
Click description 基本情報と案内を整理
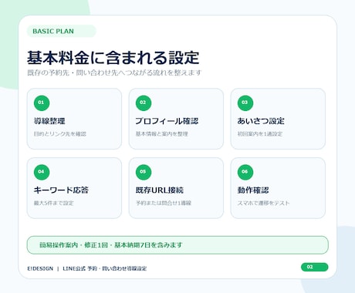162,134
